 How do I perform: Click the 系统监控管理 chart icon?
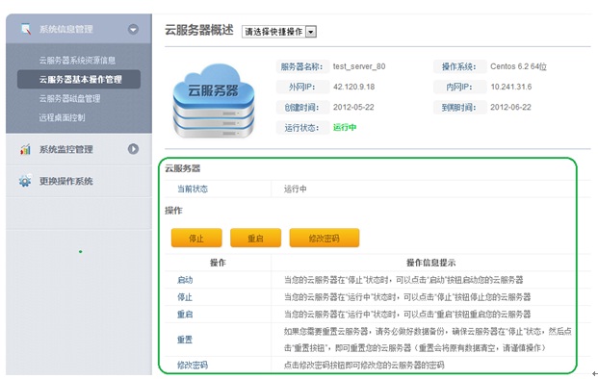point(25,149)
